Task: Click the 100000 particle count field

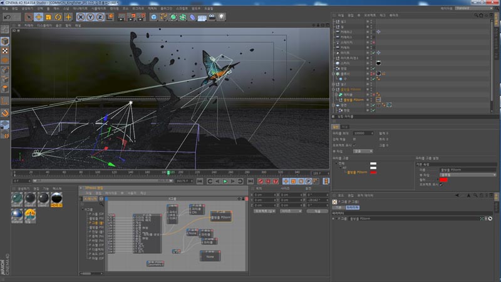Action: coord(363,133)
